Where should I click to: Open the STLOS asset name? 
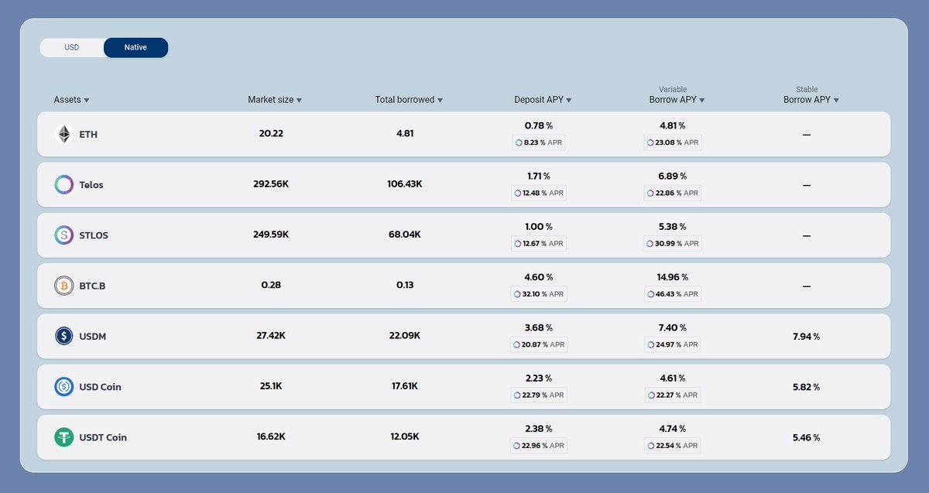[94, 235]
